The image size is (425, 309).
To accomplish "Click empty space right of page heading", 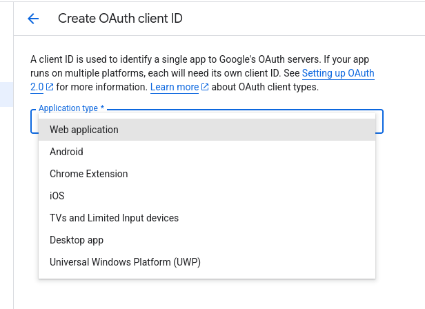I will pyautogui.click(x=304, y=19).
